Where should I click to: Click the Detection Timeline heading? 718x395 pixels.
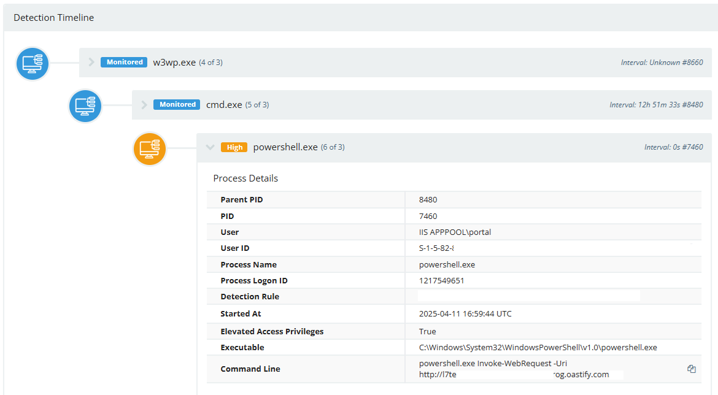(53, 17)
